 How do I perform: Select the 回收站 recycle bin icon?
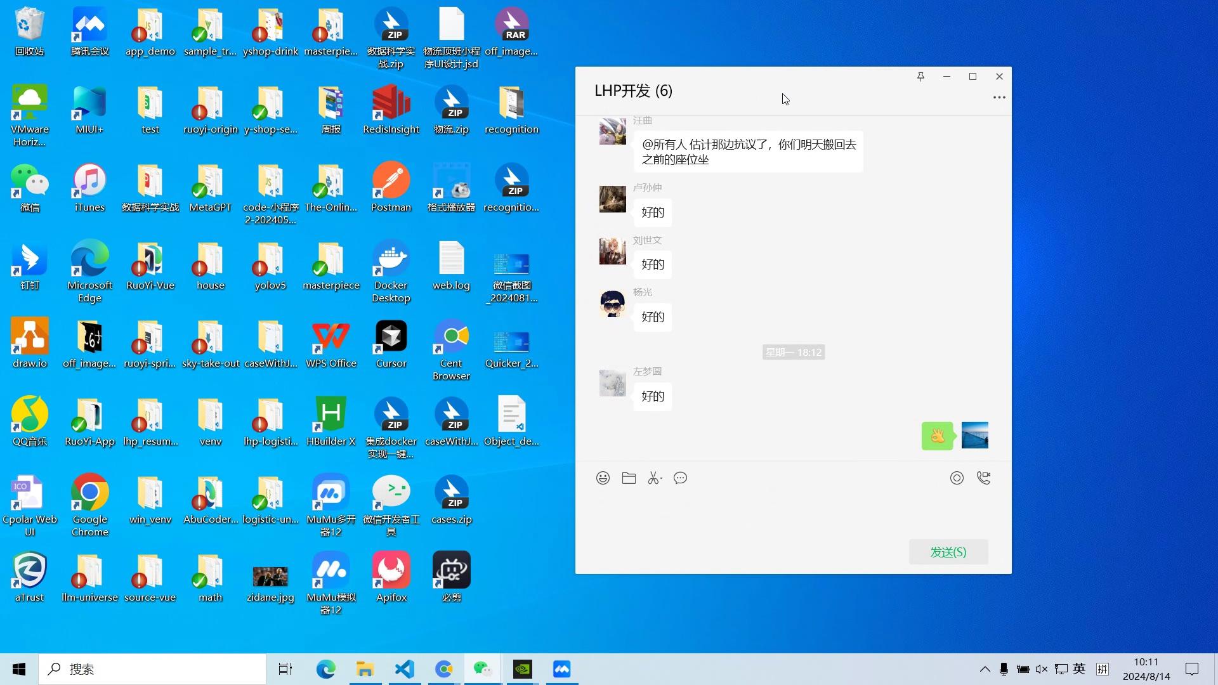(x=30, y=32)
